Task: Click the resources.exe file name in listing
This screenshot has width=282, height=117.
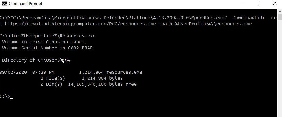Action: (124, 72)
